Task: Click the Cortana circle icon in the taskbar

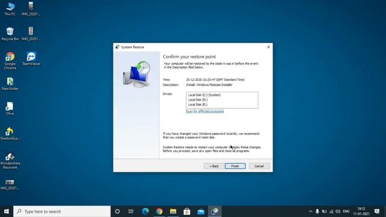Action: point(118,212)
